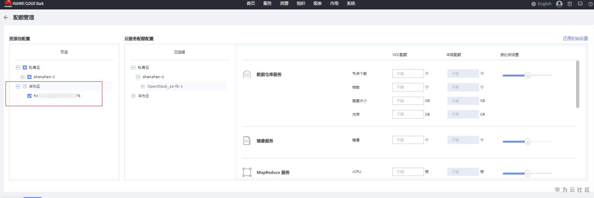Screen dimensions: 594x198
Task: Expand OpenStack_sa-fb-1 node
Action: (142, 86)
